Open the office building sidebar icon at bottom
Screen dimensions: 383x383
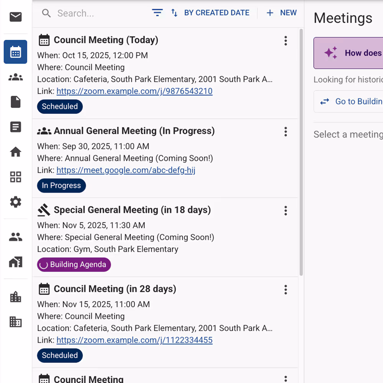coord(16,322)
